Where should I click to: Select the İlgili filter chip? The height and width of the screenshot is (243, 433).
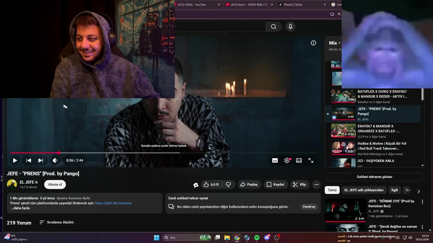point(395,190)
